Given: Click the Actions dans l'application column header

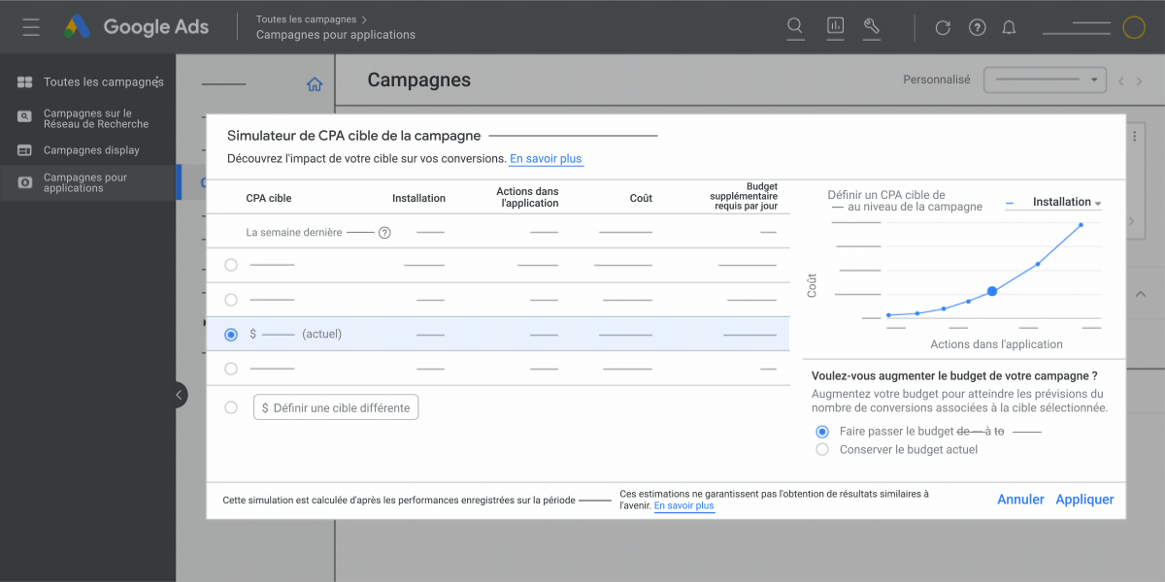Looking at the screenshot, I should click(527, 198).
